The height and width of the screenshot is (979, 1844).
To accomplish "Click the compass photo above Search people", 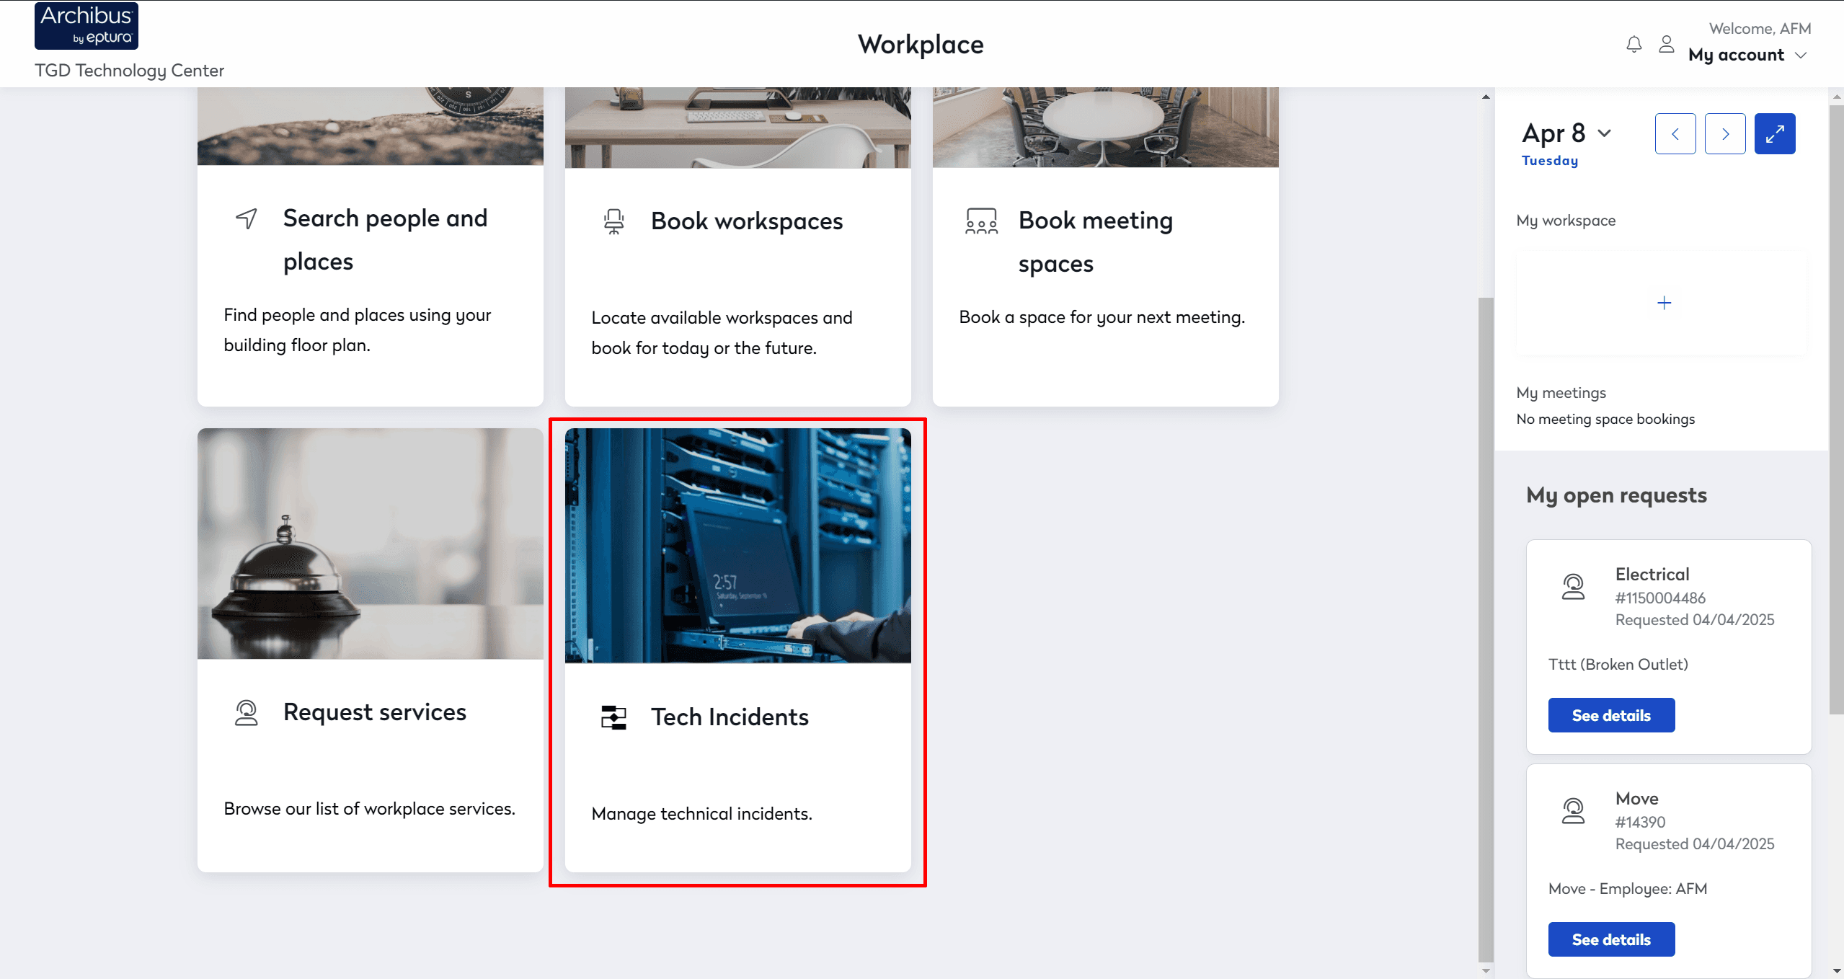I will 371,126.
